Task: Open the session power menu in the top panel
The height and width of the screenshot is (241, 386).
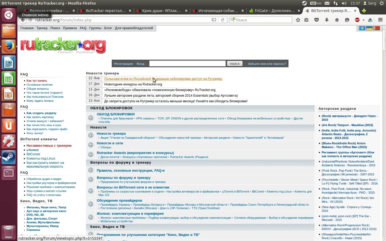Action: pos(381,3)
